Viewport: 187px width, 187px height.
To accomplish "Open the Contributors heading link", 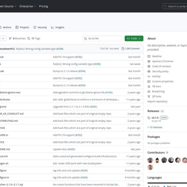I will click(156, 153).
